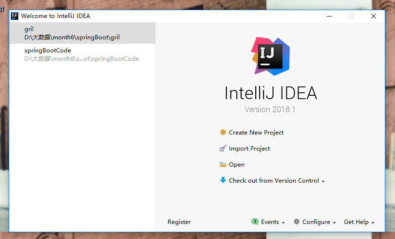Click the blue Check out arrow icon
395x239 pixels.
click(223, 180)
